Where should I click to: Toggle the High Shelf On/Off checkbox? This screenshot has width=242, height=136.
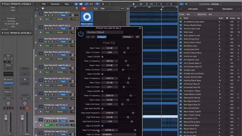pos(102,108)
